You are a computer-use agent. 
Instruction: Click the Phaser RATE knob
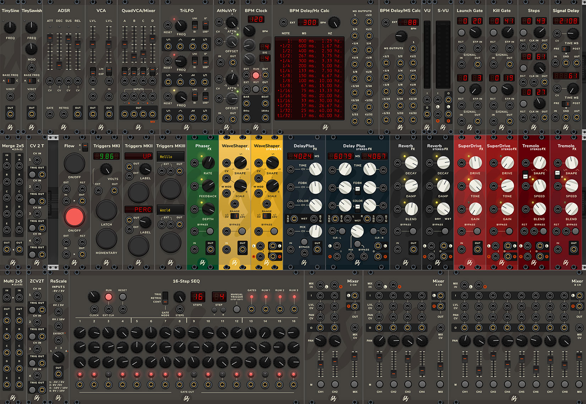[208, 163]
